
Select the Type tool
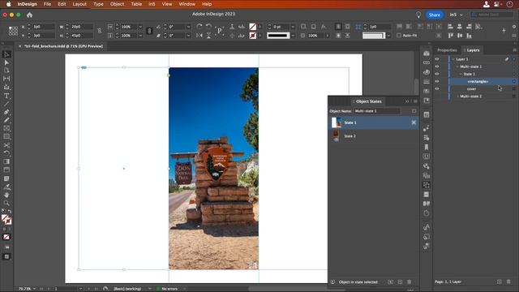click(6, 96)
